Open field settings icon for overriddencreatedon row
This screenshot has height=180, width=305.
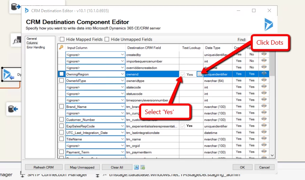pyautogui.click(x=264, y=67)
